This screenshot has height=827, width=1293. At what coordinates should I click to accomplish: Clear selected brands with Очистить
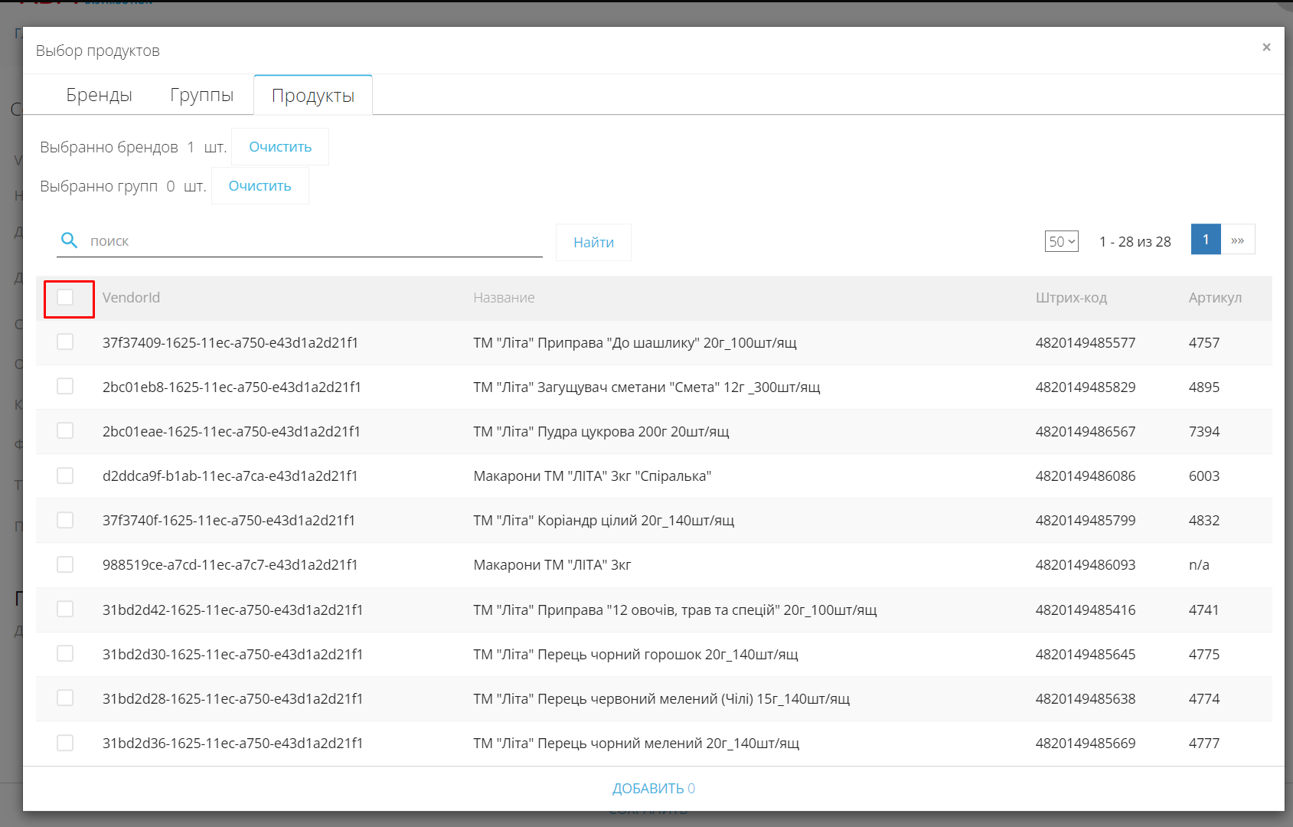tap(280, 146)
